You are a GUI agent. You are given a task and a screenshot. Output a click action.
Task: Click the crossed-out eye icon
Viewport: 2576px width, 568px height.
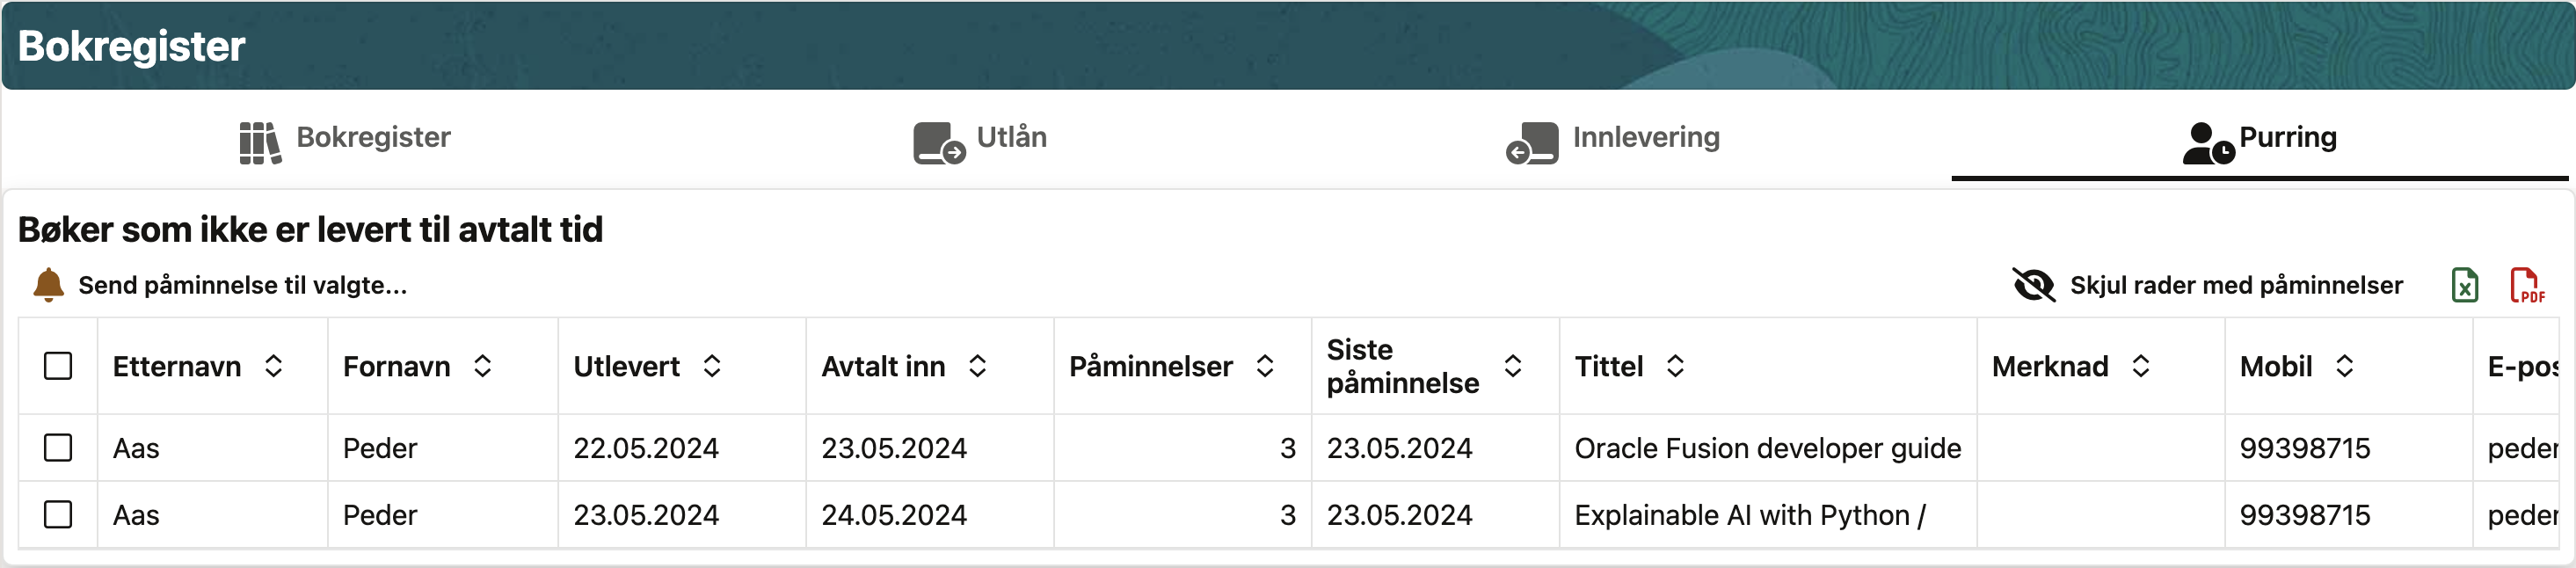point(2033,285)
